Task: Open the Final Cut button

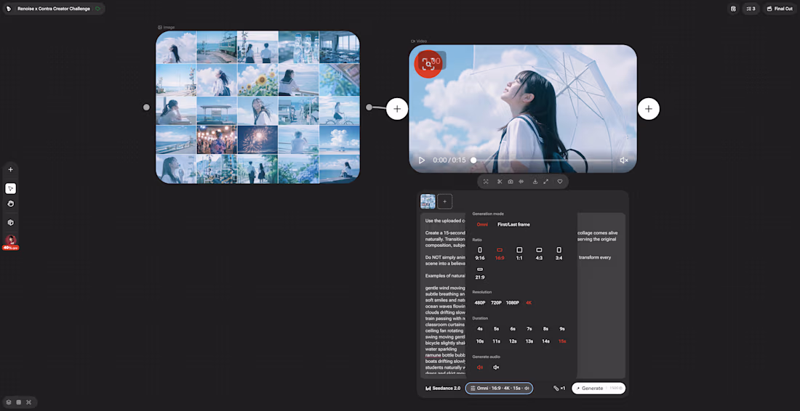Action: [x=780, y=9]
